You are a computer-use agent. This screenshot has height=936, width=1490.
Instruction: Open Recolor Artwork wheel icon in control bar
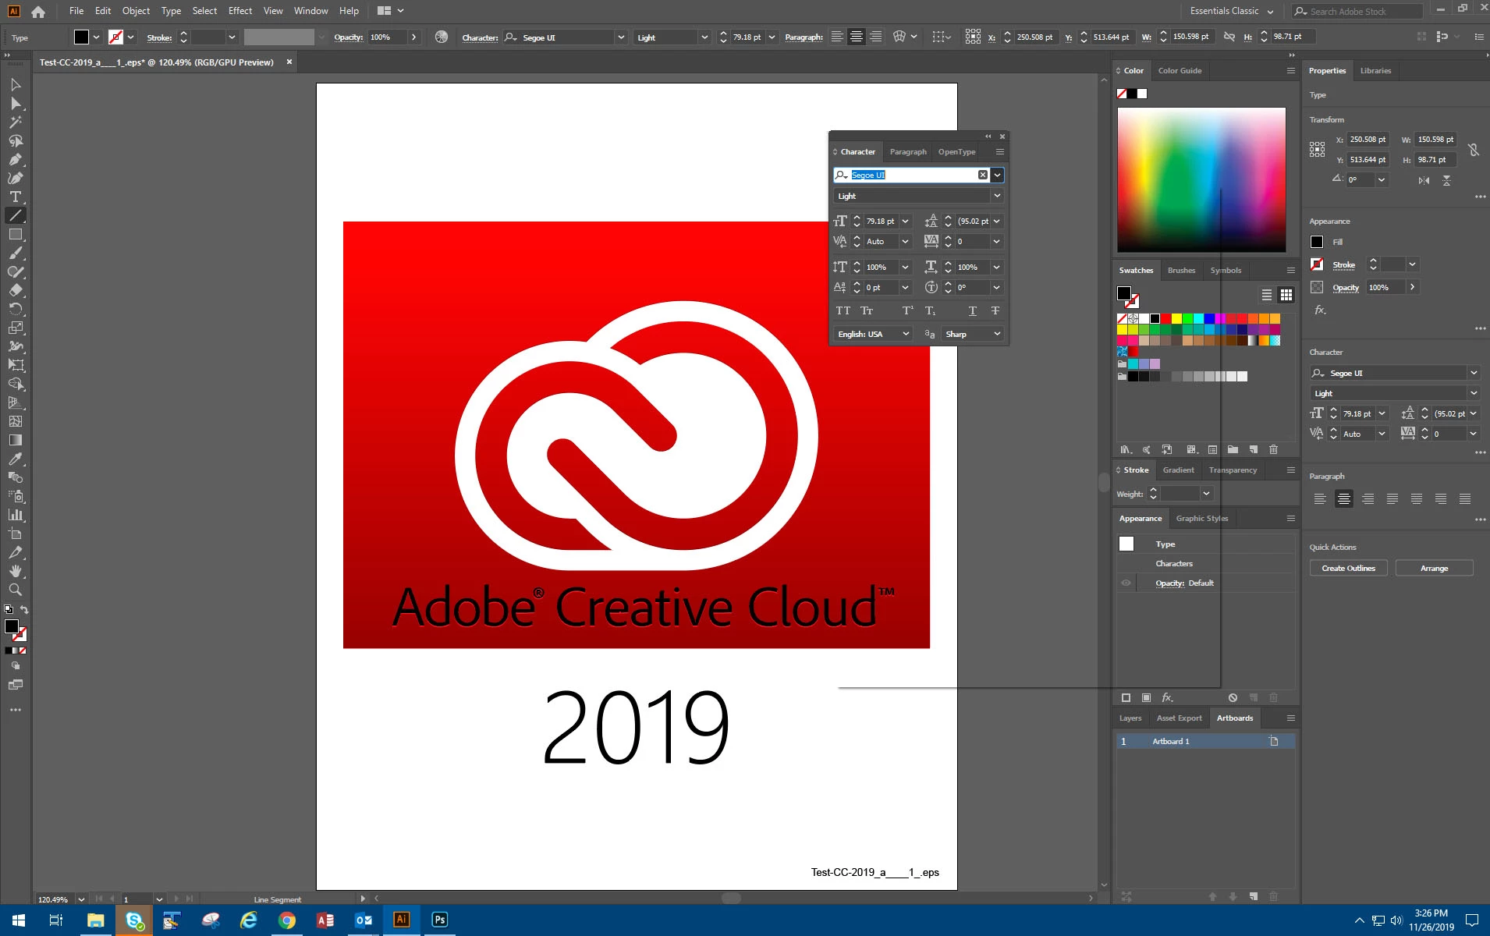[442, 37]
